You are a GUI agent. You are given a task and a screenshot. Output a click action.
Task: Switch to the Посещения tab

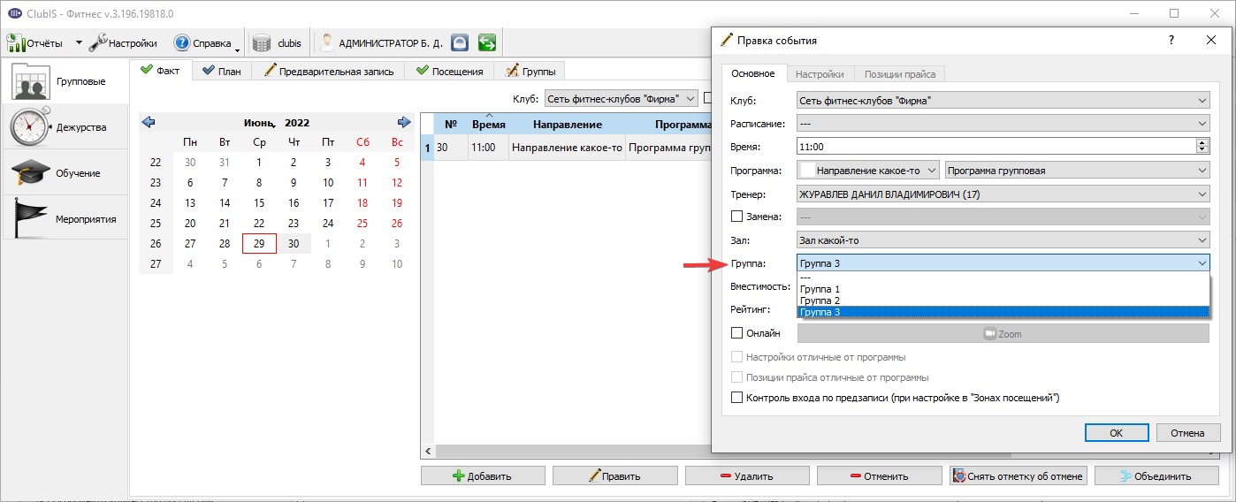[x=449, y=71]
